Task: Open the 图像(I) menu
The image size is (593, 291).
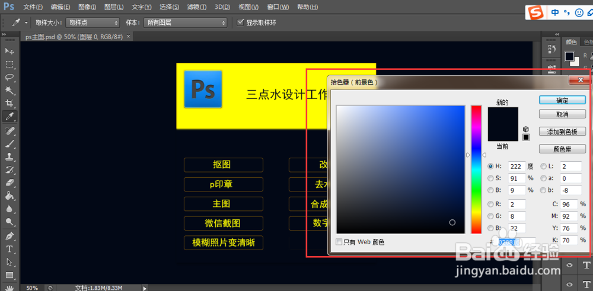Action: 87,7
